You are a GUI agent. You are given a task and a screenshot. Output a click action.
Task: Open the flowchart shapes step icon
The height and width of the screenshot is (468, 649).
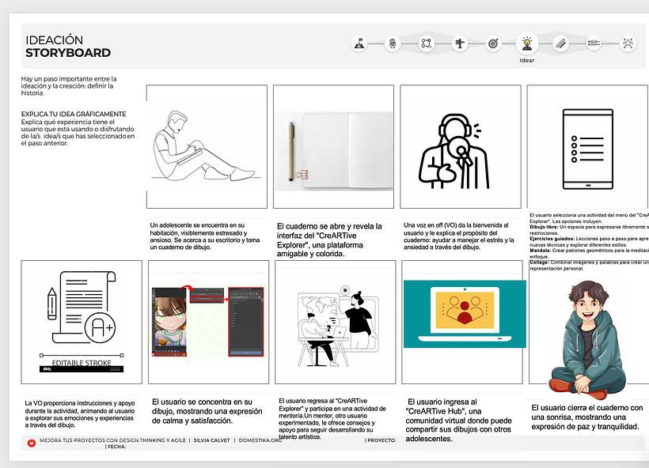point(426,43)
